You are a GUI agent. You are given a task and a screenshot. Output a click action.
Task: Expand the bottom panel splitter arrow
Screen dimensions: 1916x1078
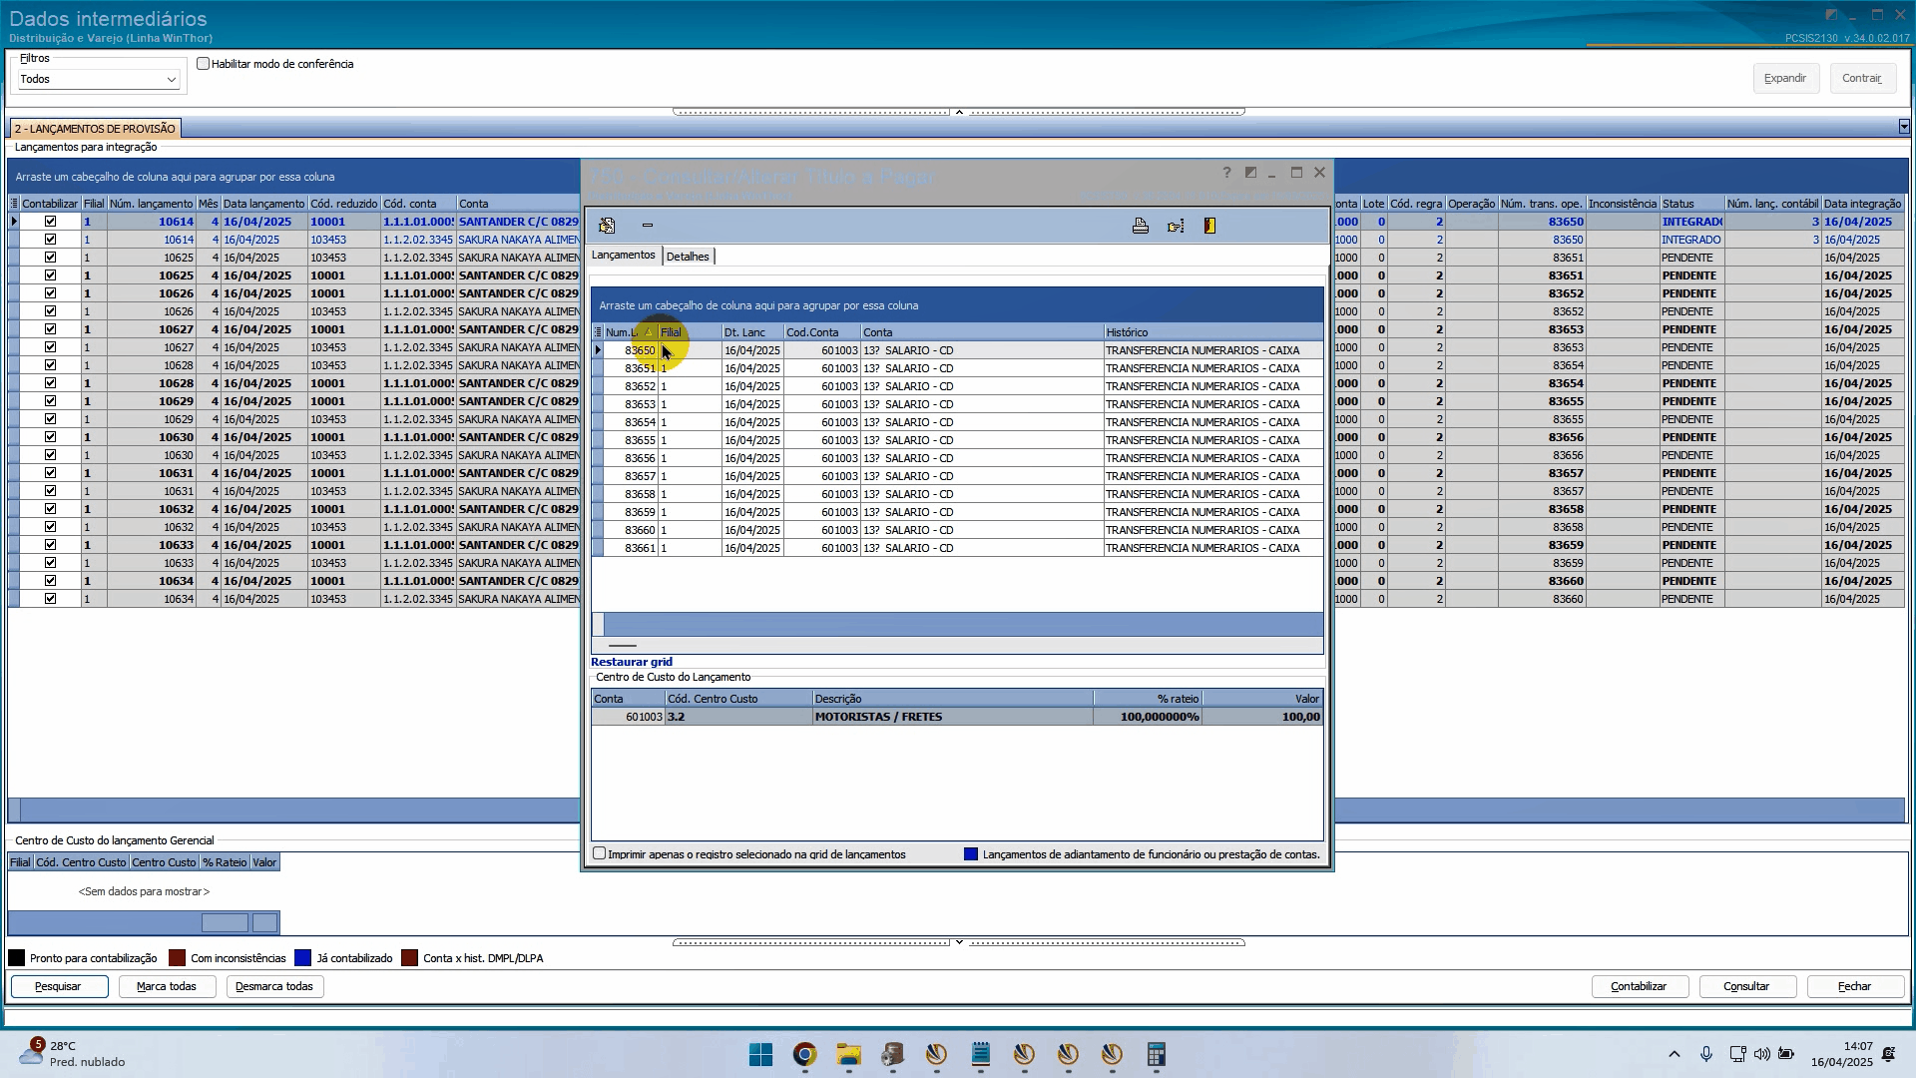pyautogui.click(x=959, y=942)
